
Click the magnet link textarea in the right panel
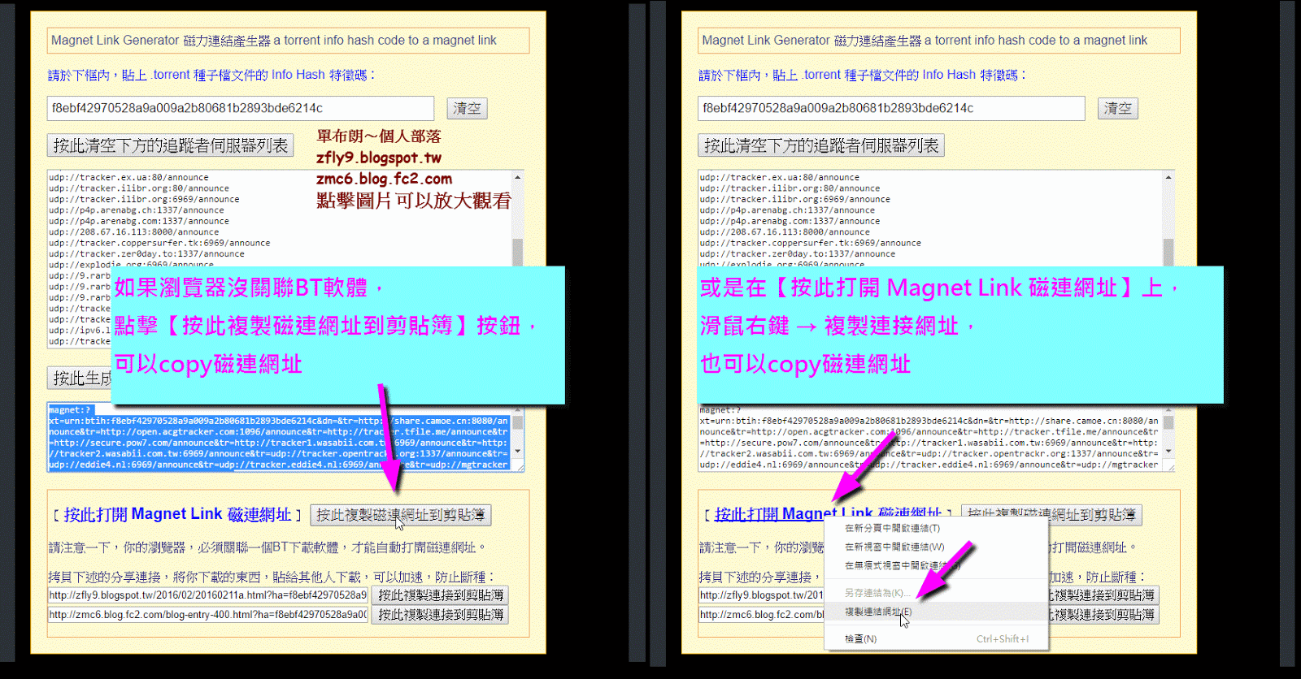[936, 437]
